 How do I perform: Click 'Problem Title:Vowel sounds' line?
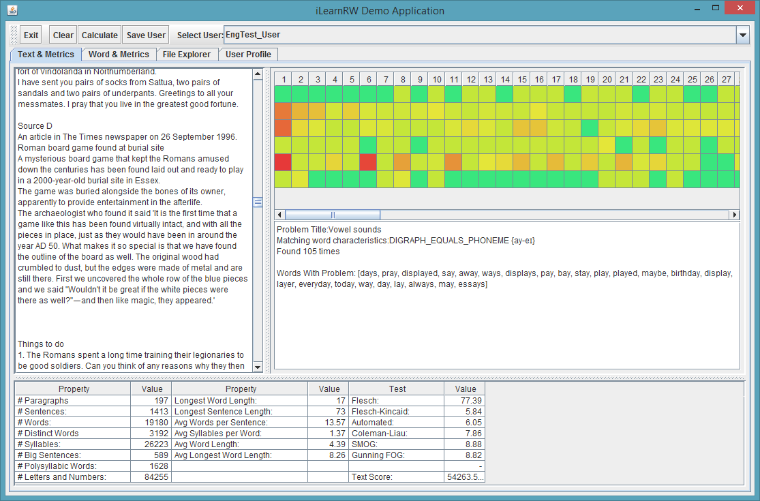click(329, 230)
